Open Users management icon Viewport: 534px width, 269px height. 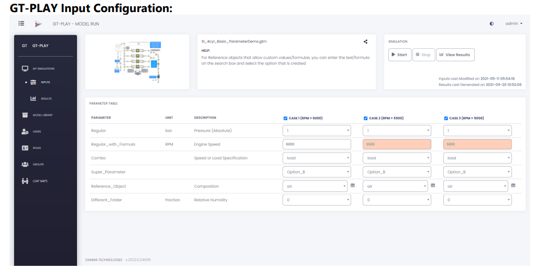(25, 131)
